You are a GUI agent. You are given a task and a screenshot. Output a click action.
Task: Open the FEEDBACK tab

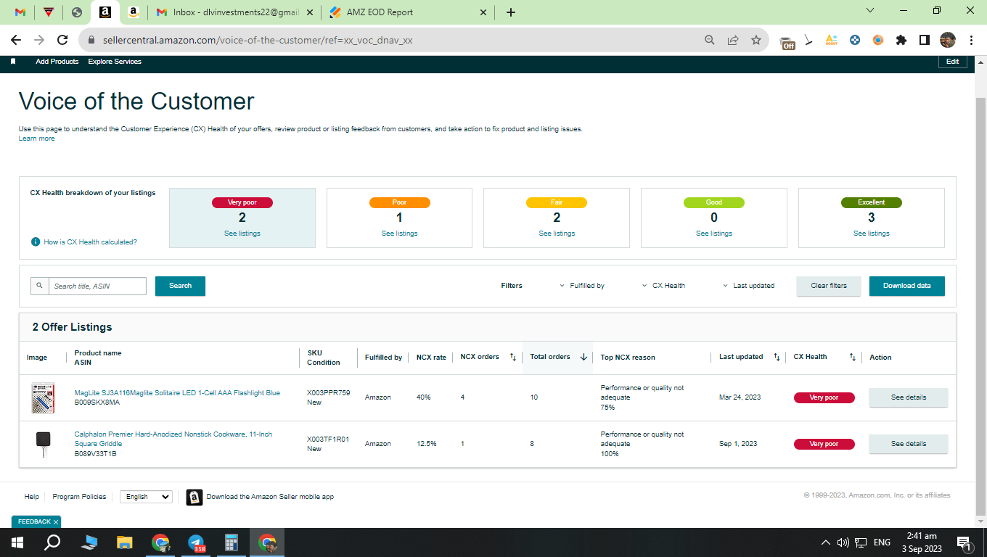[x=36, y=521]
